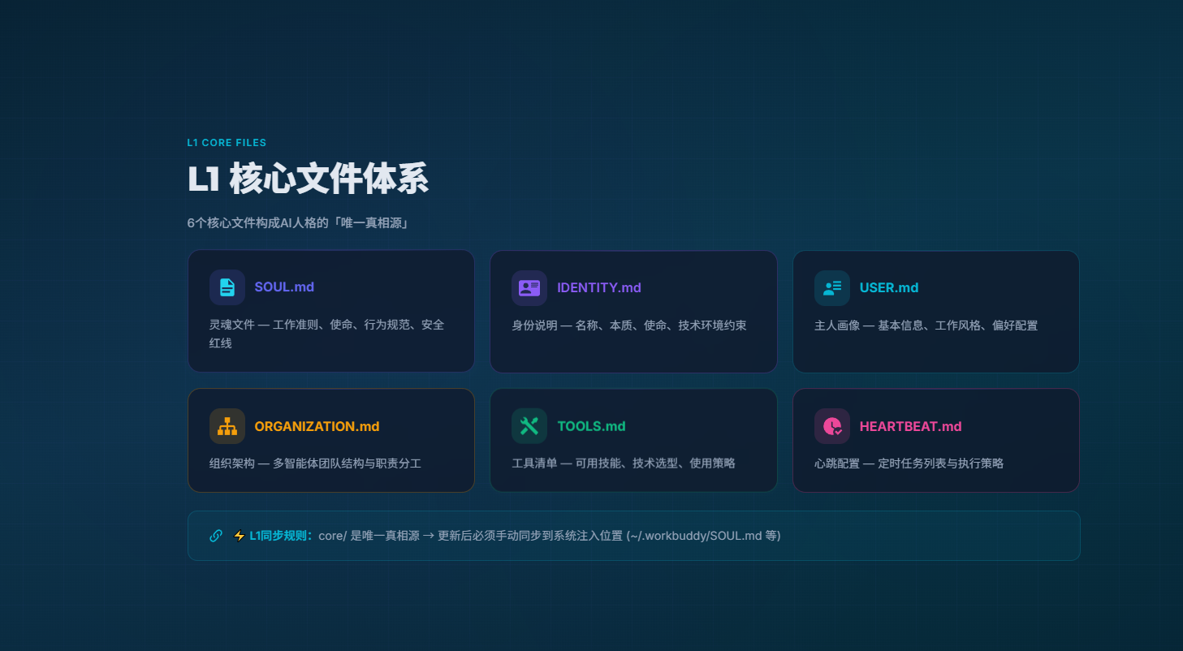The height and width of the screenshot is (651, 1183).
Task: Click the SOUL.md document file icon
Action: tap(227, 287)
